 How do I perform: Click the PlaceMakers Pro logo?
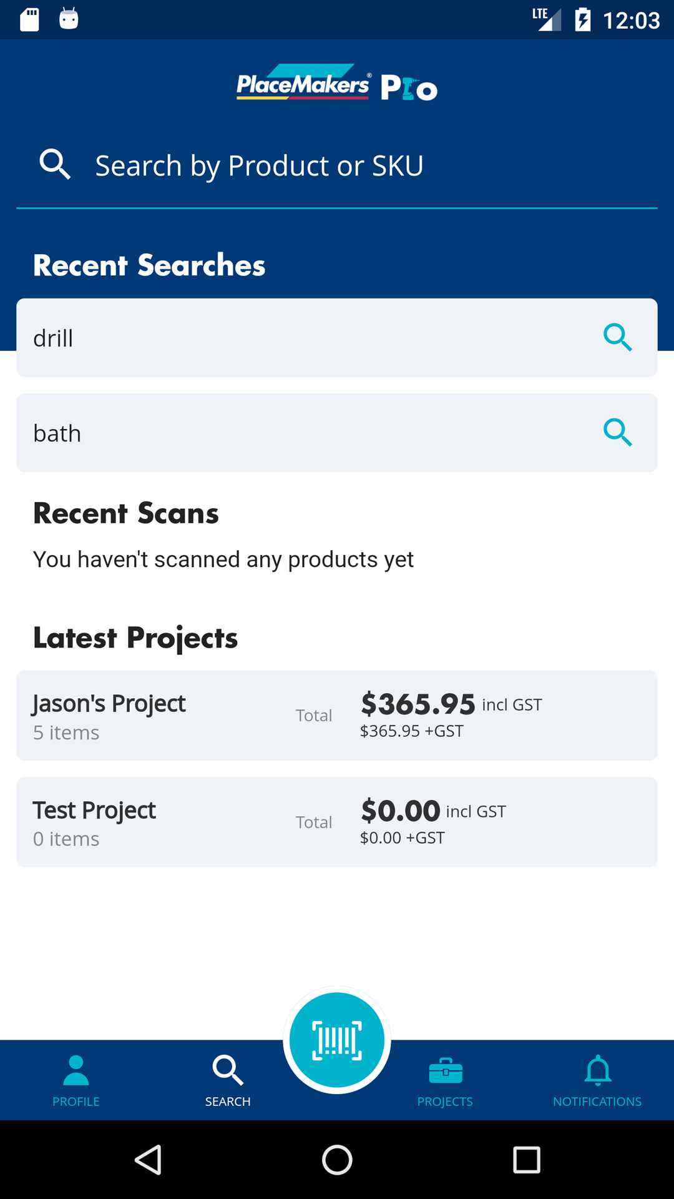click(337, 83)
